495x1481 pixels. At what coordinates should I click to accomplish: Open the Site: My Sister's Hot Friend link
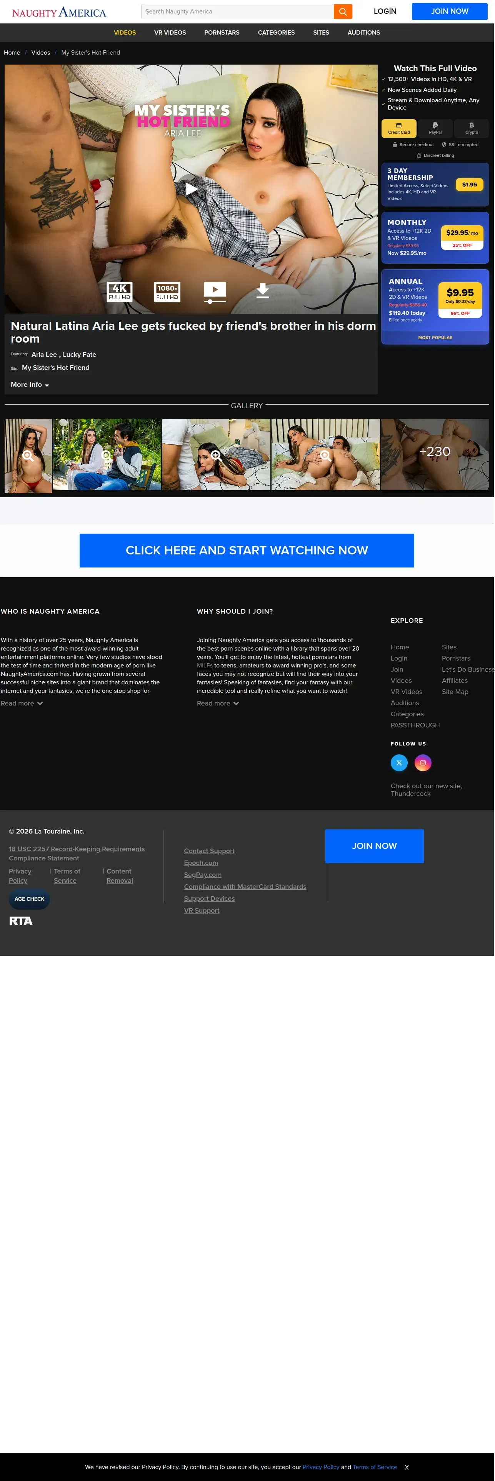click(56, 368)
